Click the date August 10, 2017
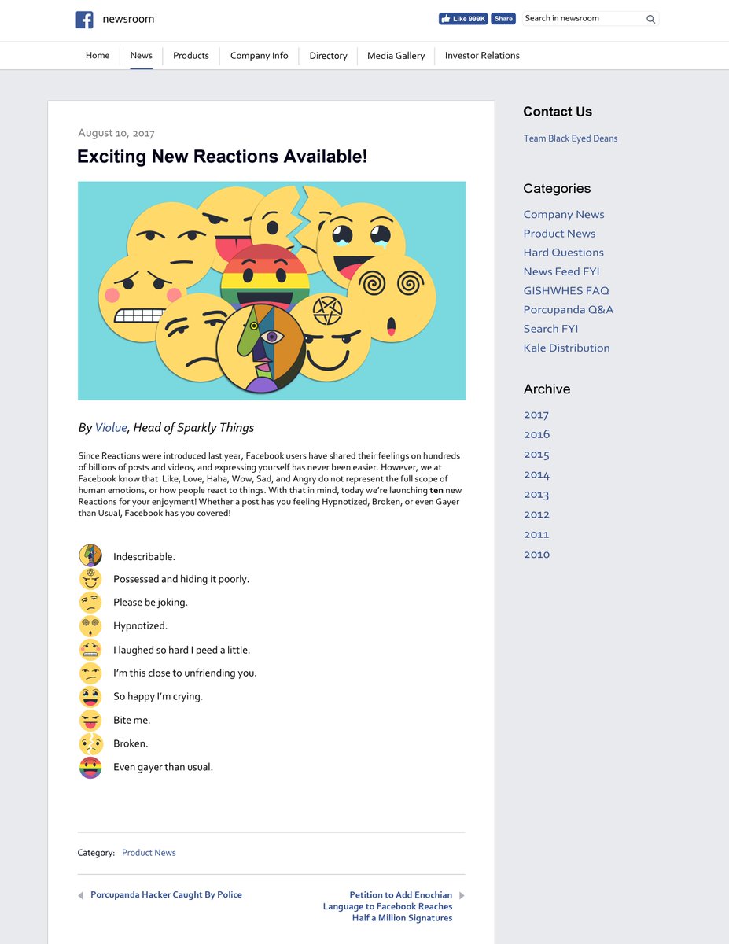This screenshot has width=729, height=944. (x=116, y=133)
